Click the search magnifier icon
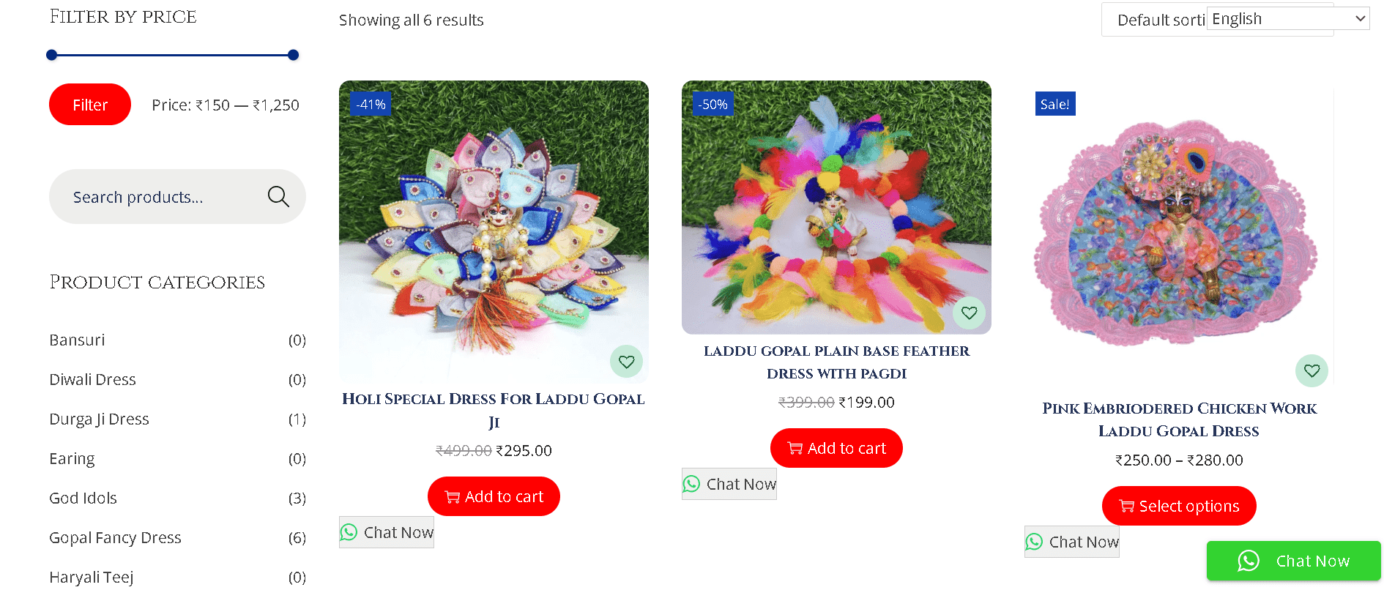1384x590 pixels. pos(278,196)
